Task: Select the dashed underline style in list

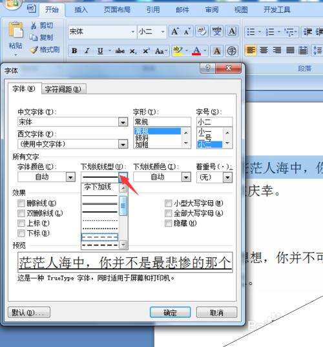Action: (x=99, y=237)
